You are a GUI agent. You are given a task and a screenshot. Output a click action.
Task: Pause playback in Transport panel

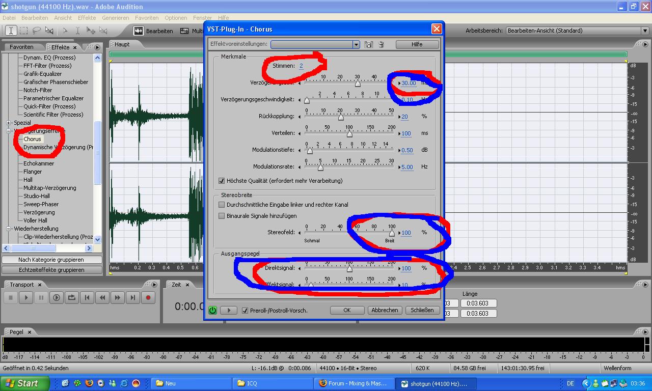click(41, 298)
